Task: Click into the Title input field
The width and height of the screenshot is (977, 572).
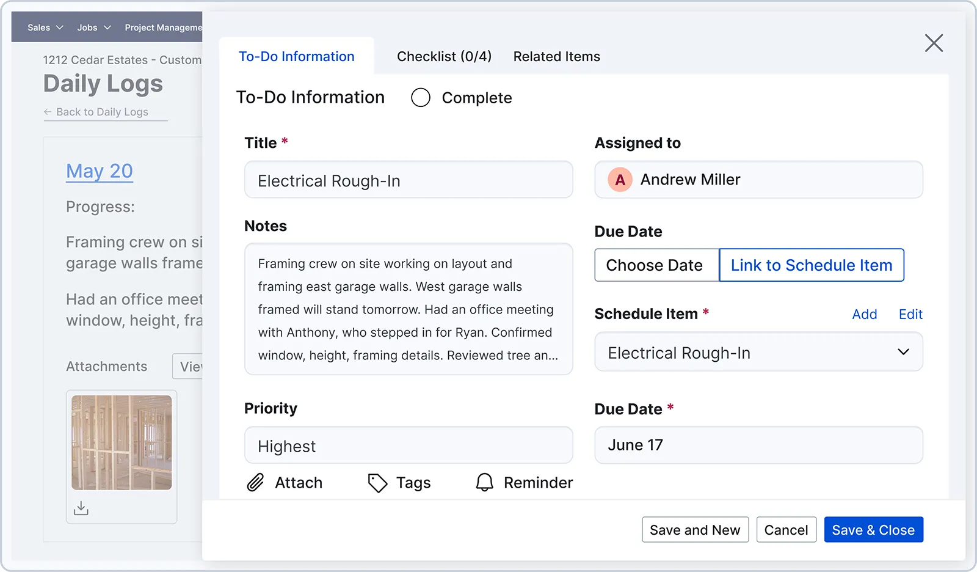Action: coord(408,180)
